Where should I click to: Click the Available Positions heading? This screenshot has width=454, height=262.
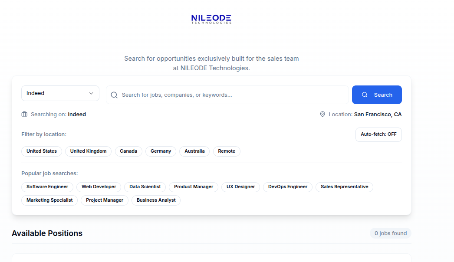[x=47, y=233]
